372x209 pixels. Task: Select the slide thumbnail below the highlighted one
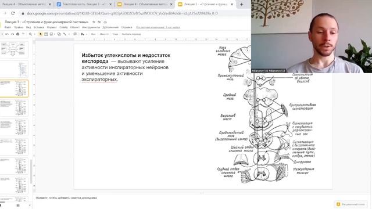14,108
